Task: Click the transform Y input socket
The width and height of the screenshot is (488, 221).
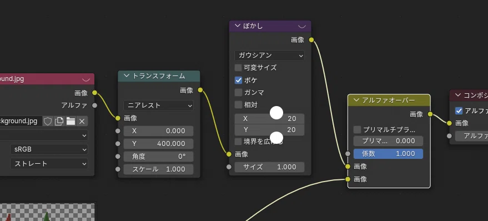Action: [118, 144]
